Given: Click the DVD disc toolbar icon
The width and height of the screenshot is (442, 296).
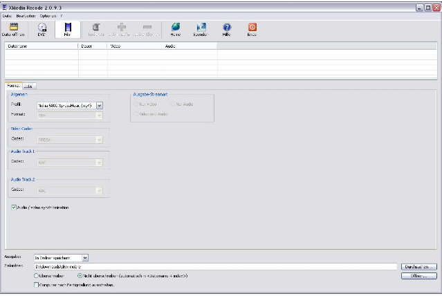Looking at the screenshot, I should coord(42,28).
